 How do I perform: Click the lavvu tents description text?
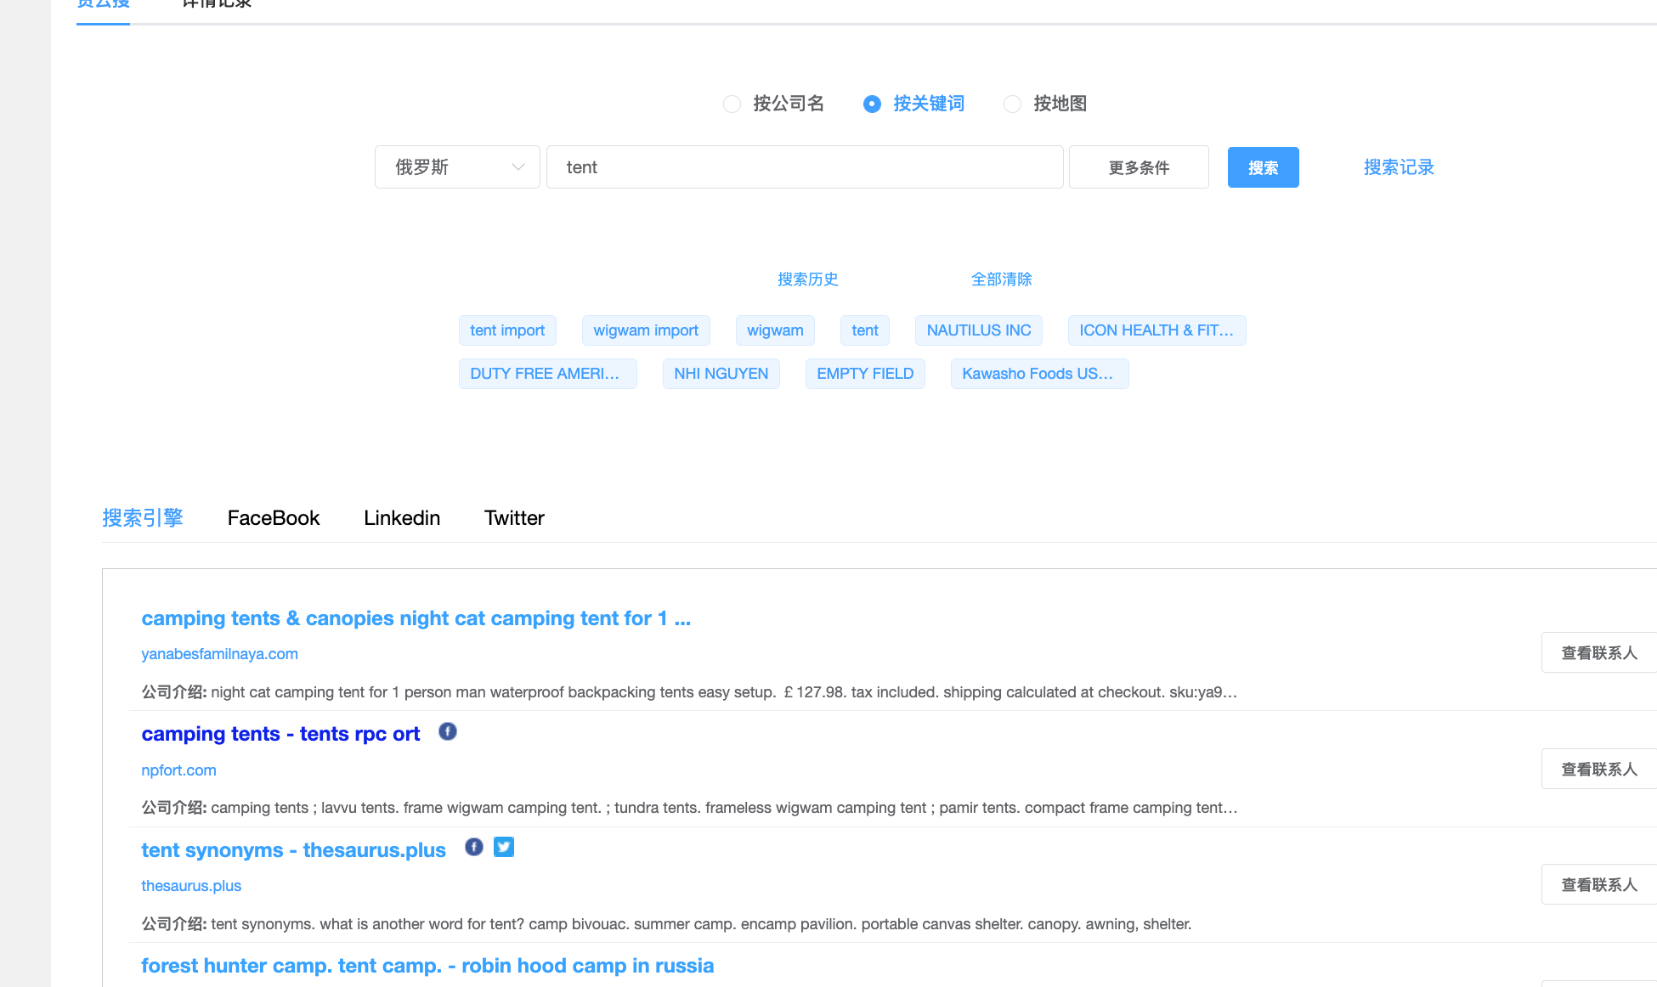point(689,808)
